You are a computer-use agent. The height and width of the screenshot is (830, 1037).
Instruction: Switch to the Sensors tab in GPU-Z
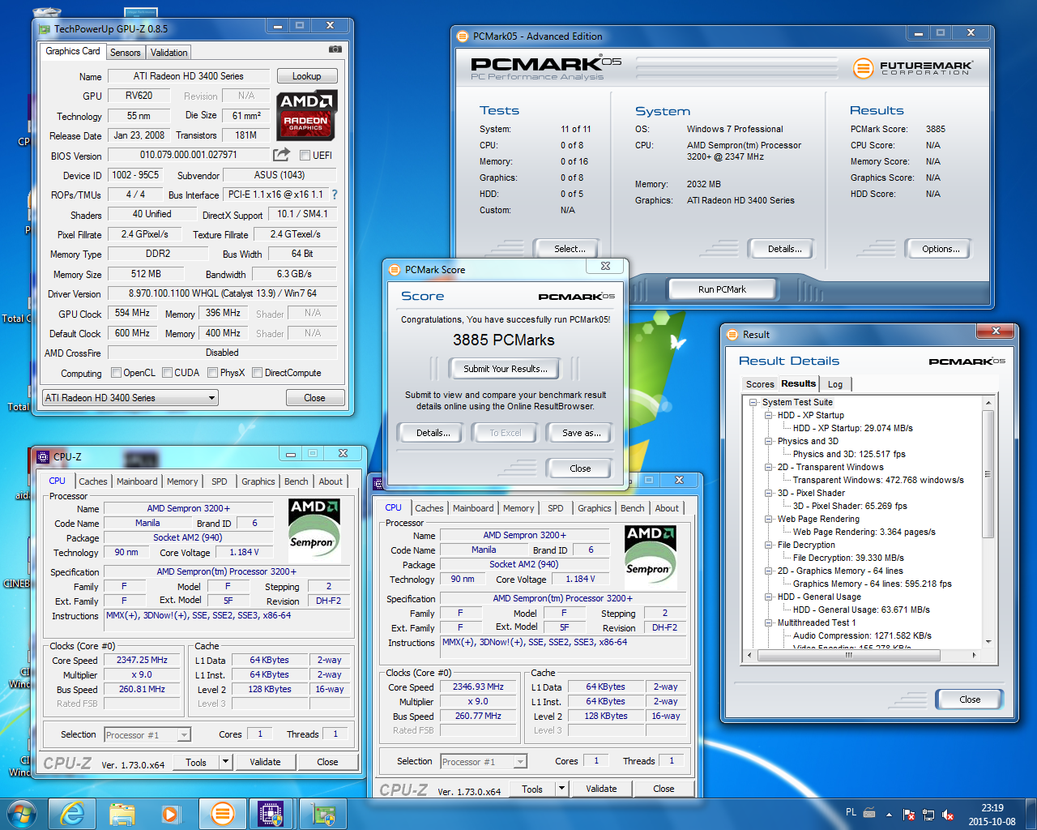[x=125, y=53]
